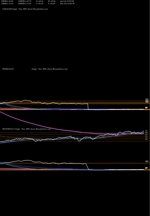Click the close price 'C:' reading
This screenshot has width=150, height=216.
(40, 4)
